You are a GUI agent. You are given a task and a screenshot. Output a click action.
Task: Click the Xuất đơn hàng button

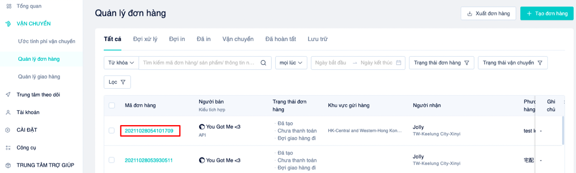pyautogui.click(x=489, y=14)
